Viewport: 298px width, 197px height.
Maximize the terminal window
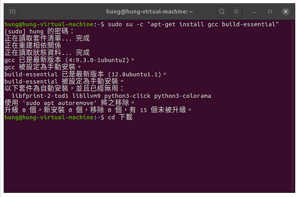pyautogui.click(x=270, y=11)
